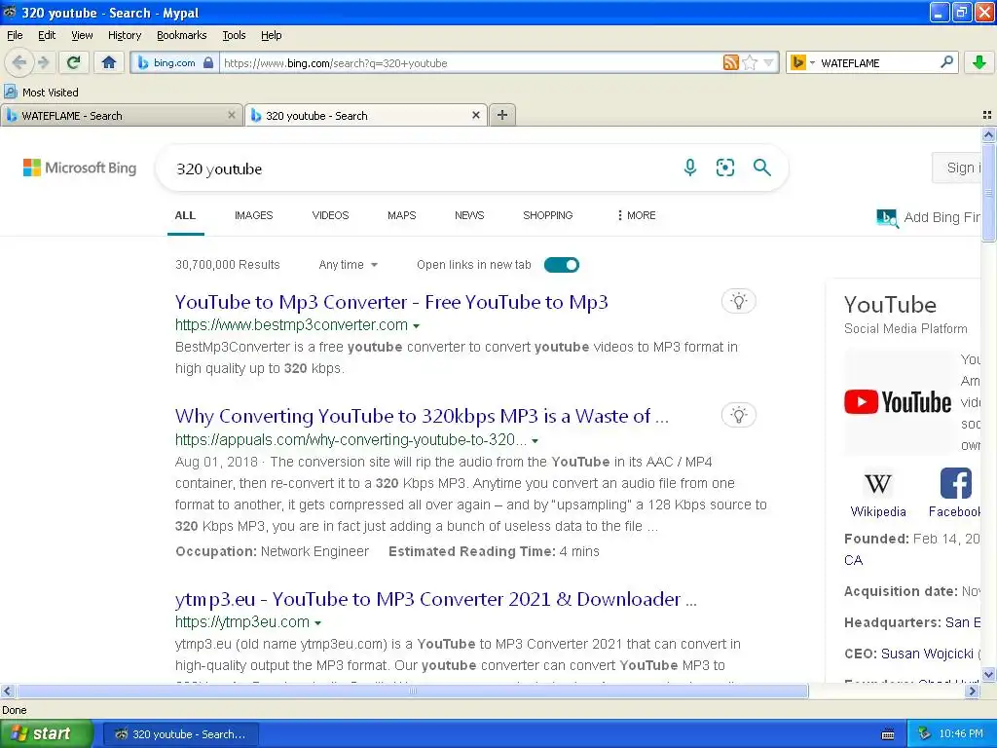This screenshot has width=997, height=748.
Task: Click the Microsoft Bing logo
Action: coord(80,168)
